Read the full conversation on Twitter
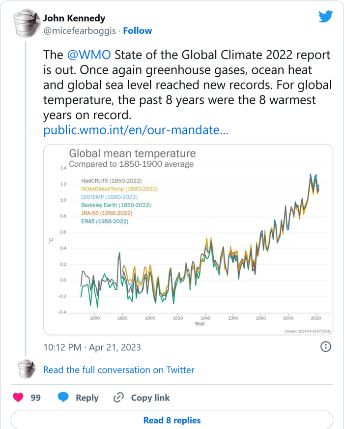Screen dimensions: 344x429 pos(118,369)
